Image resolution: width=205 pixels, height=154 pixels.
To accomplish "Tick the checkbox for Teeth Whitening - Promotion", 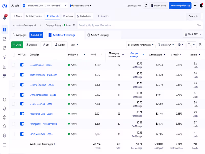I will tap(13, 75).
